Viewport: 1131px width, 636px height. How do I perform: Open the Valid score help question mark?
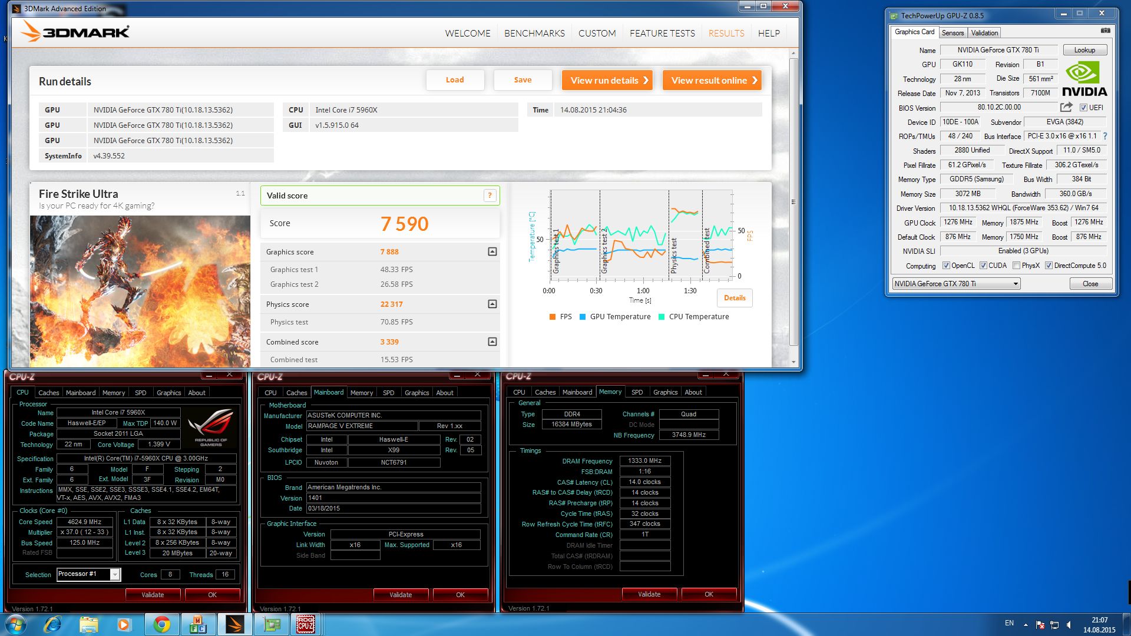click(490, 196)
